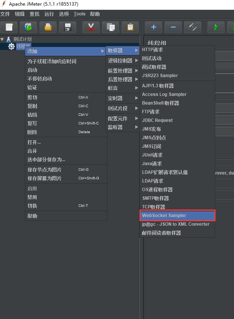The height and width of the screenshot is (319, 234).
Task: Click the Cut scissors icon
Action: 91,27
